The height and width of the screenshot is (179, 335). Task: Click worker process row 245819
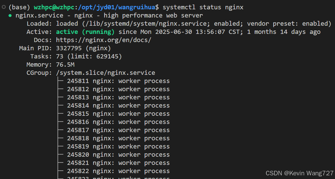(118, 147)
